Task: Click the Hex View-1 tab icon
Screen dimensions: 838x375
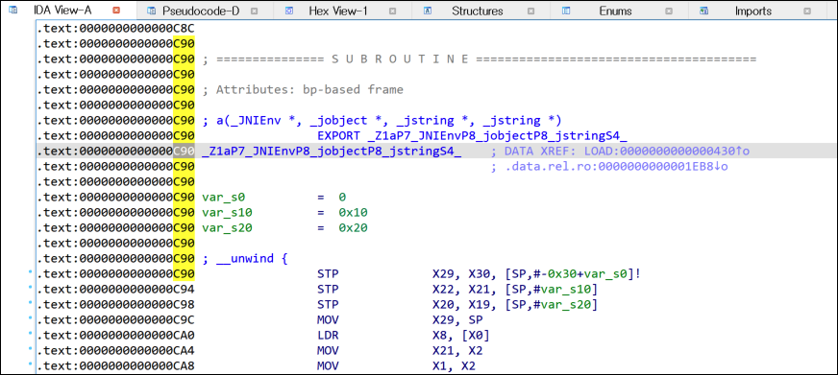Action: pyautogui.click(x=289, y=11)
